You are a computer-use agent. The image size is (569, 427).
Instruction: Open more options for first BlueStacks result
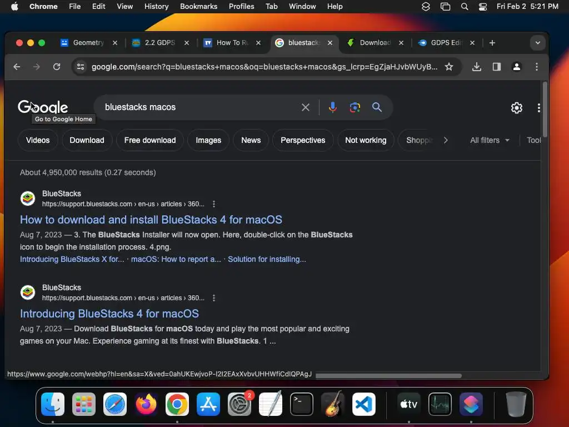214,204
